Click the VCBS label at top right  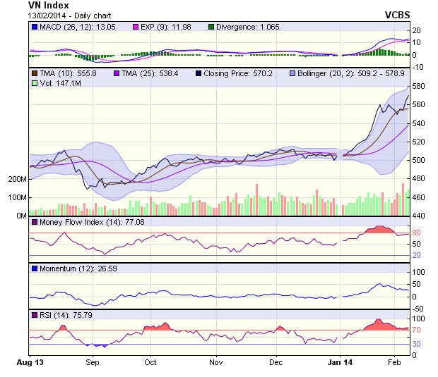tap(397, 16)
